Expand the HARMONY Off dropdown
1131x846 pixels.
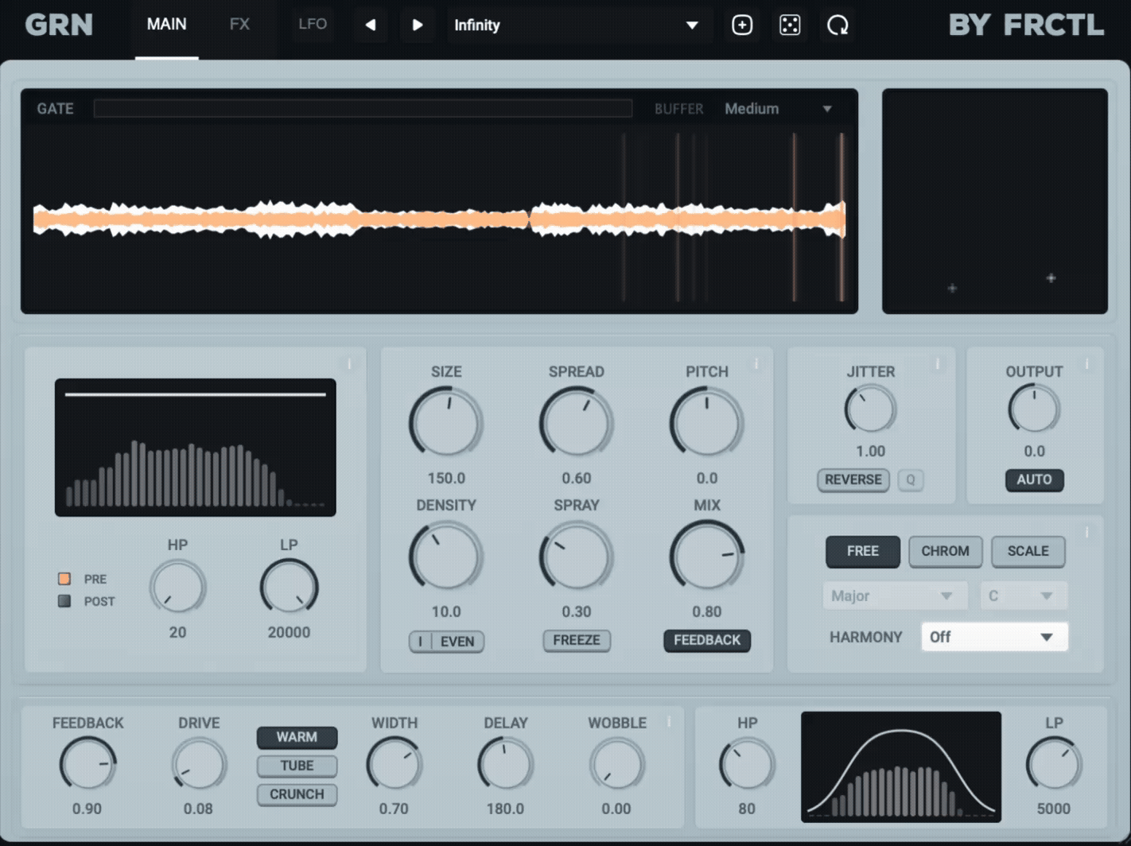click(993, 637)
